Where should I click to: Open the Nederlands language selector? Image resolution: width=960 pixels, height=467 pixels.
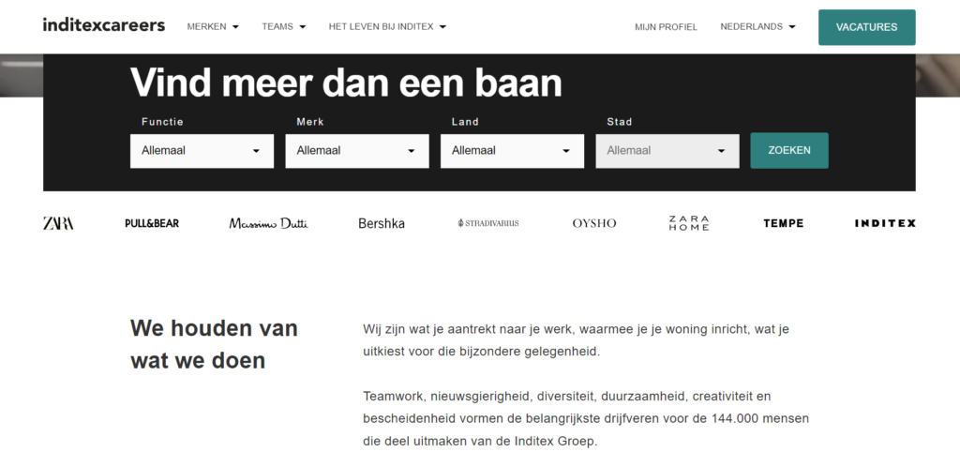[757, 27]
